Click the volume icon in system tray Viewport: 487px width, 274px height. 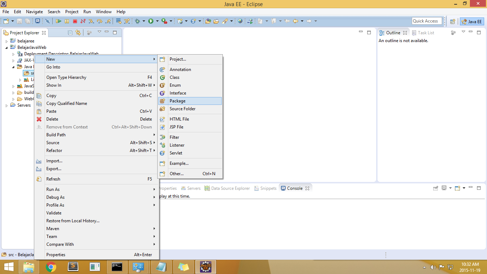tap(433, 267)
